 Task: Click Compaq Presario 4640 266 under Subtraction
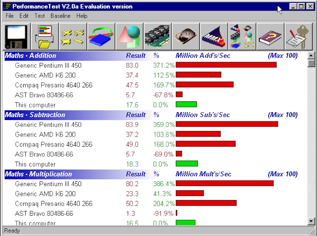pos(54,144)
